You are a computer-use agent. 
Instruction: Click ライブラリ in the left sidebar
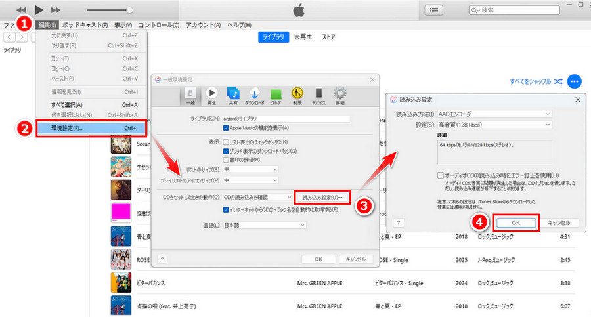click(12, 50)
